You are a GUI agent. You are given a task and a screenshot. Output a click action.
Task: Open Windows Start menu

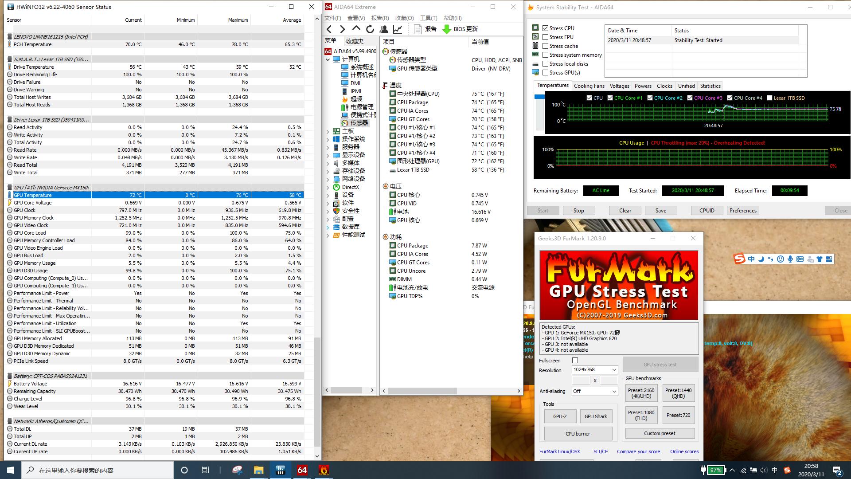coord(11,470)
